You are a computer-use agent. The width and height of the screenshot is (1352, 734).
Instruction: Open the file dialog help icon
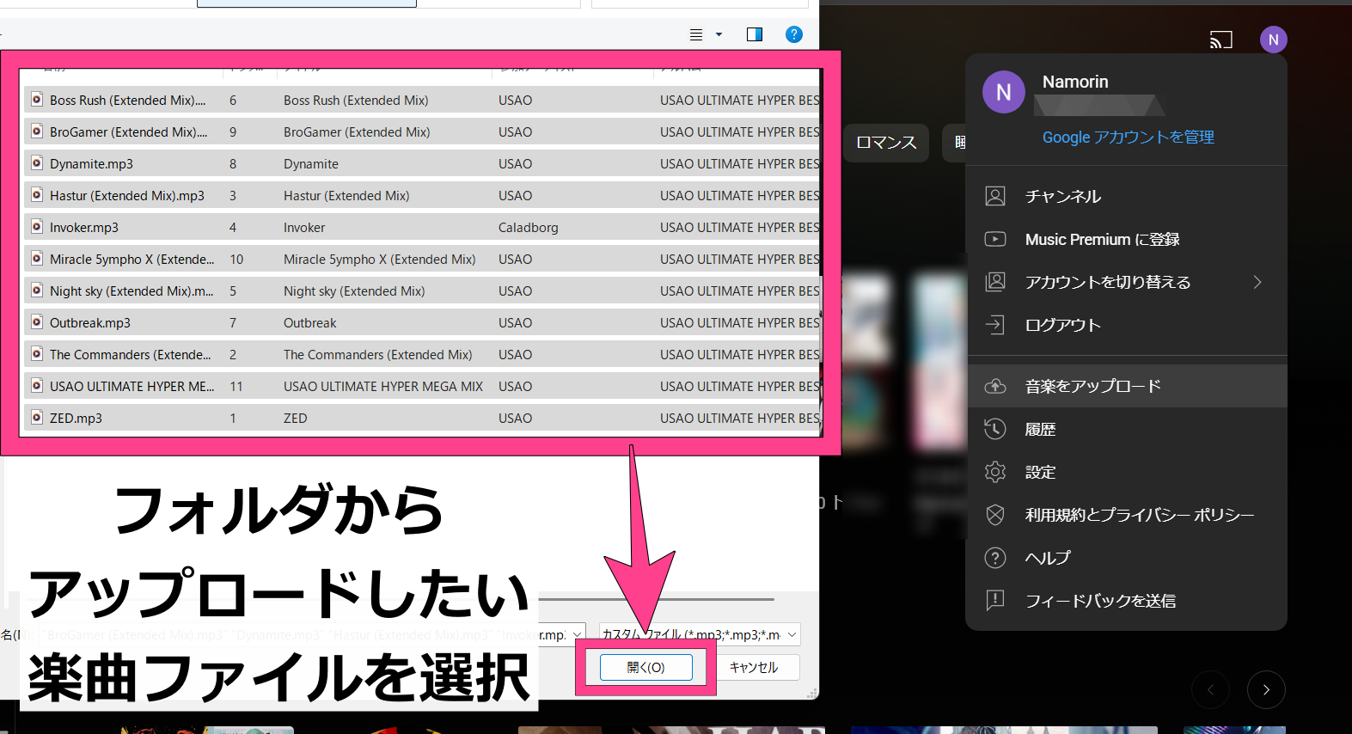(794, 34)
